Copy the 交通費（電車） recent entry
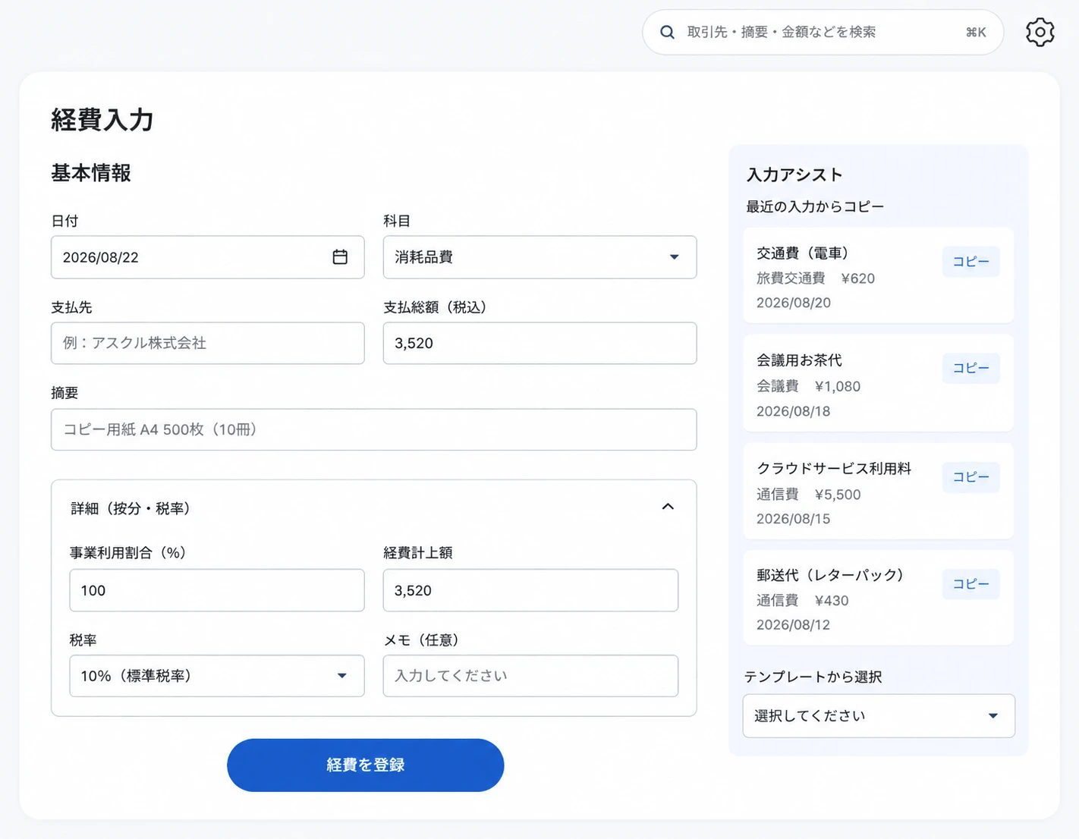 (970, 262)
